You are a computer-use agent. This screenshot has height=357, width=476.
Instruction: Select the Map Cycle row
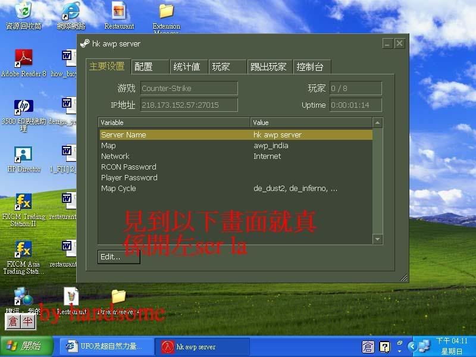pos(236,189)
